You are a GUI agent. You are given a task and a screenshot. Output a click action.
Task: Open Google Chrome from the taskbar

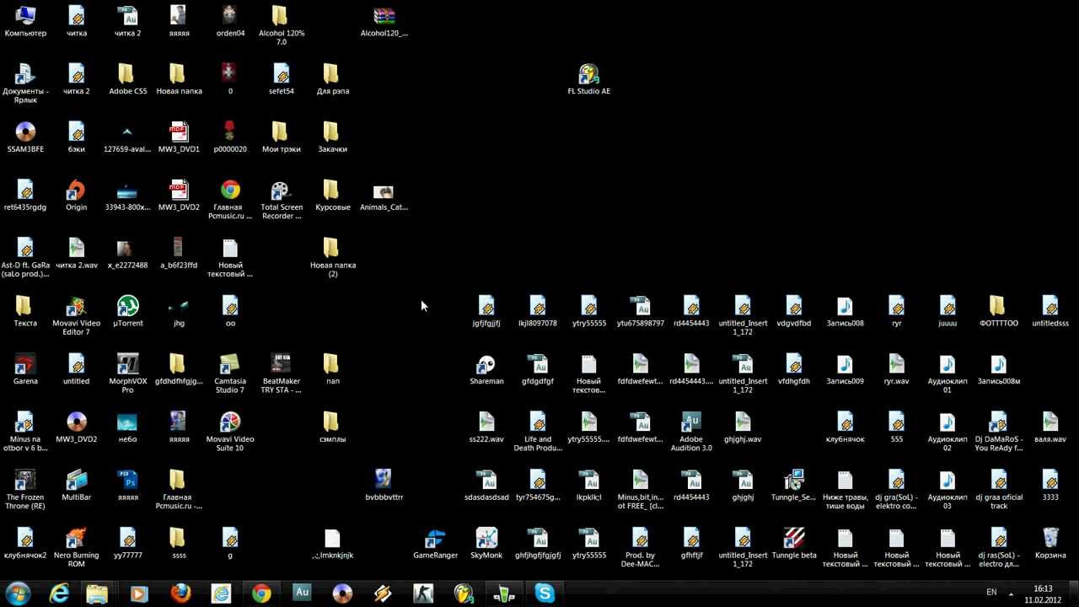(261, 594)
